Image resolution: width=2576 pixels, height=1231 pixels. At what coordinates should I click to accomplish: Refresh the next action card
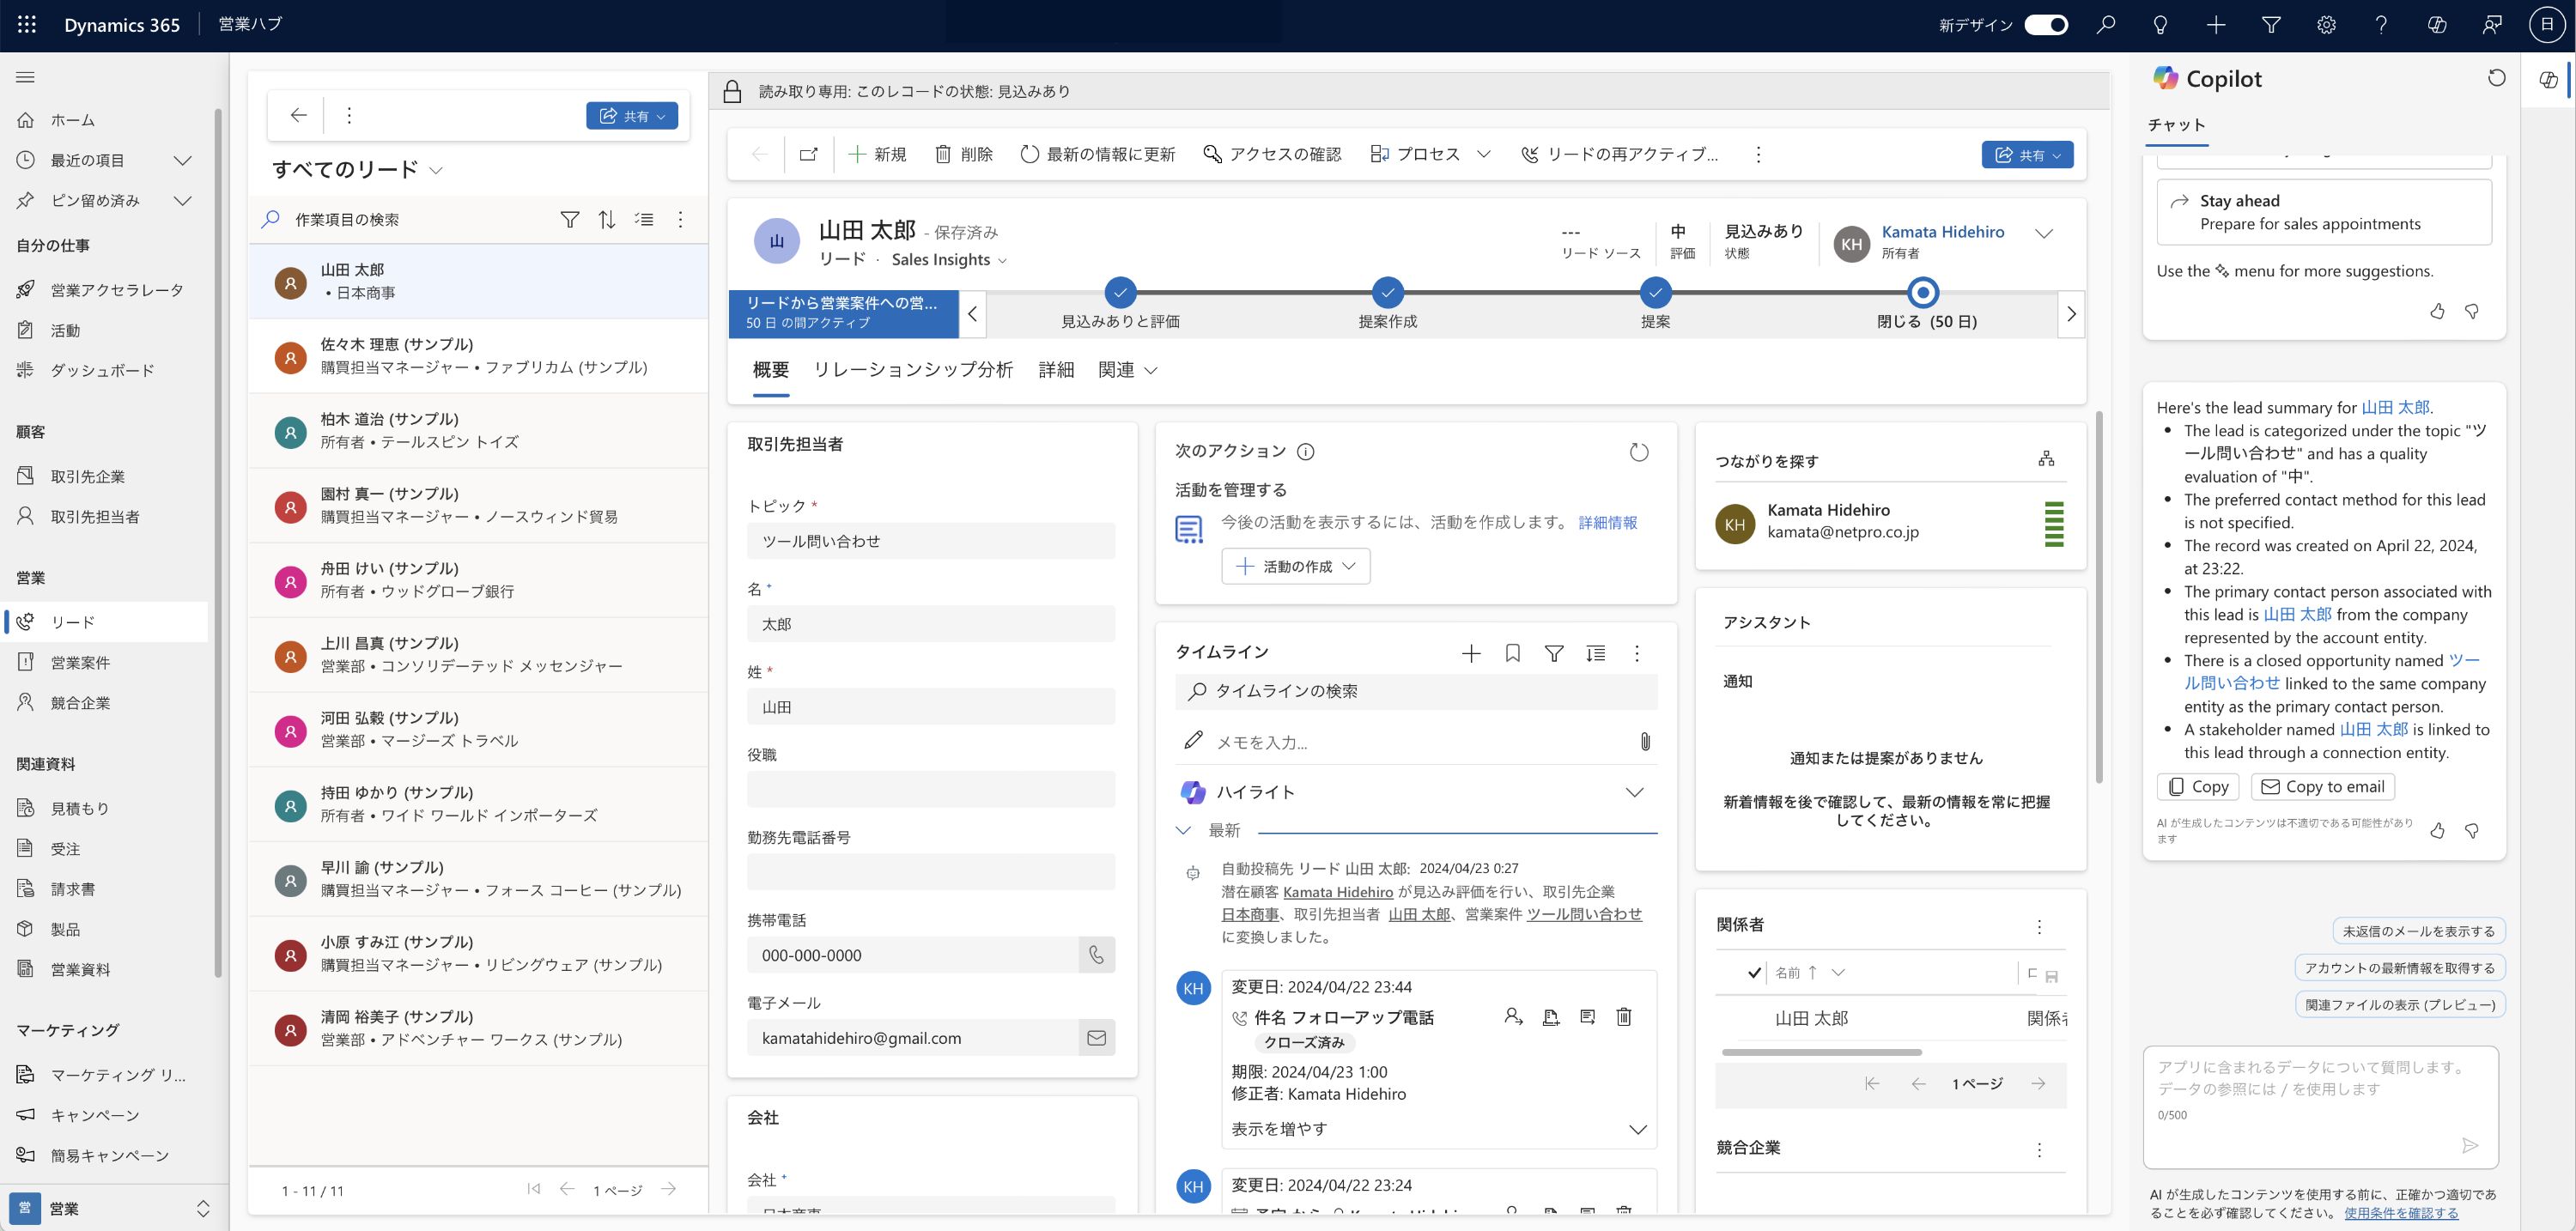(1638, 452)
